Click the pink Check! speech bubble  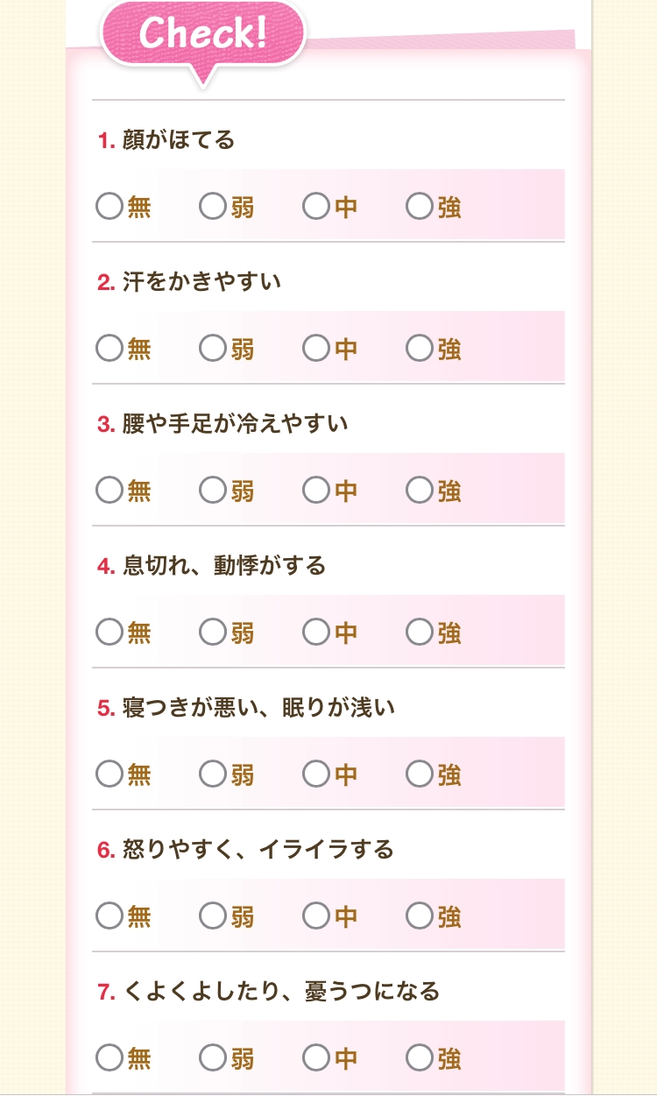(203, 35)
